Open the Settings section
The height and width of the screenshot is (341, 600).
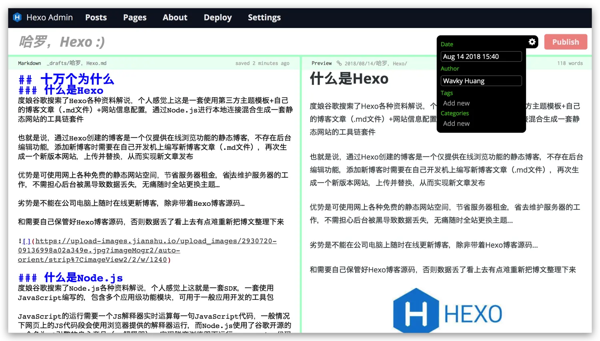point(264,18)
